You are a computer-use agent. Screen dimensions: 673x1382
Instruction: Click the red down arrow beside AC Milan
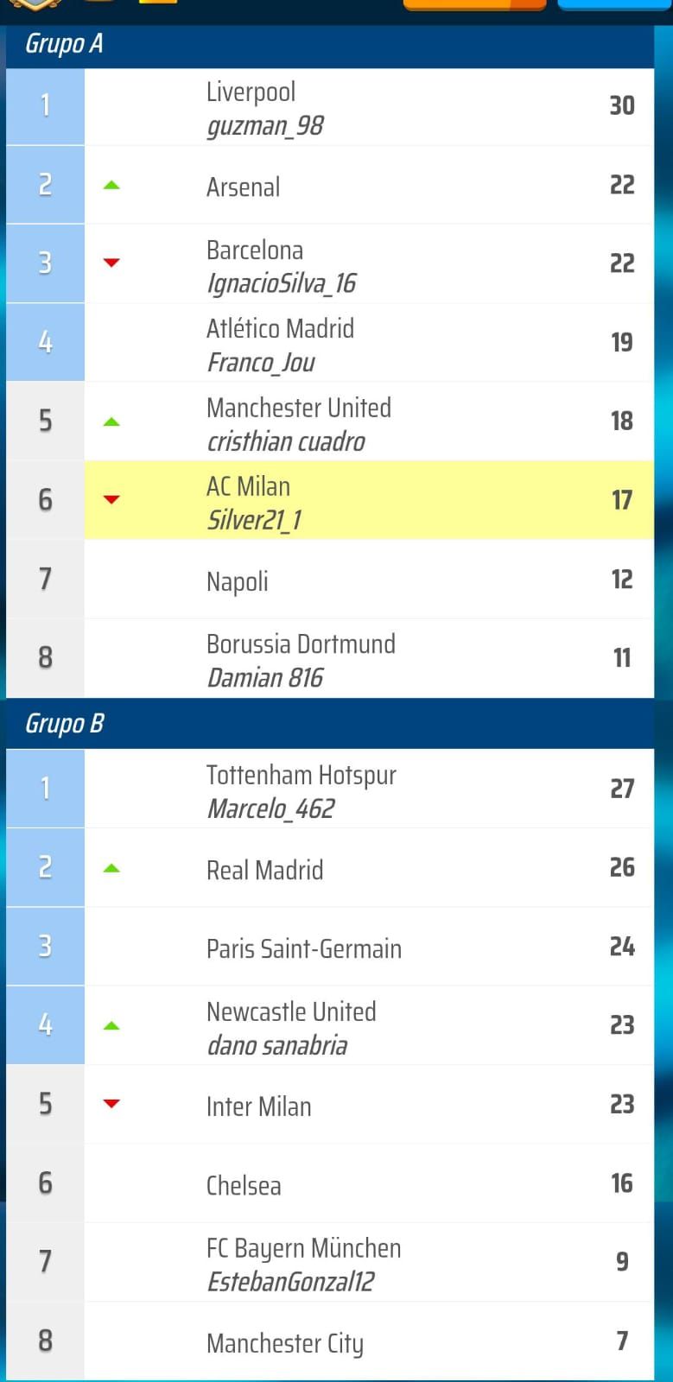coord(111,499)
